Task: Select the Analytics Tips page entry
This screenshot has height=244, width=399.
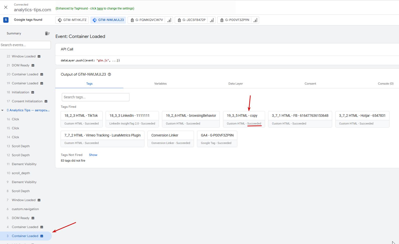Action: [28, 110]
